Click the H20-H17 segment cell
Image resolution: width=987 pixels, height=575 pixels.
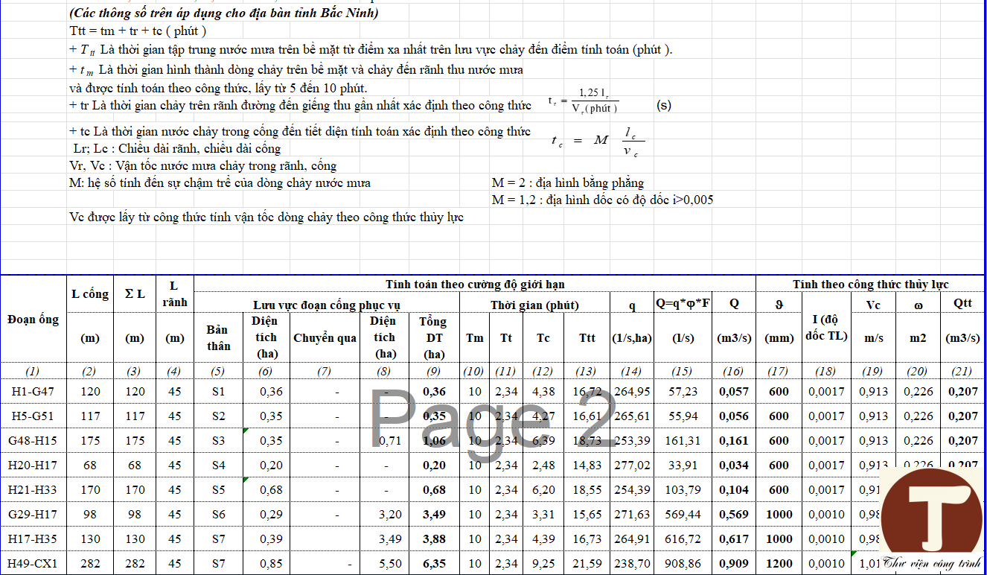coord(33,465)
